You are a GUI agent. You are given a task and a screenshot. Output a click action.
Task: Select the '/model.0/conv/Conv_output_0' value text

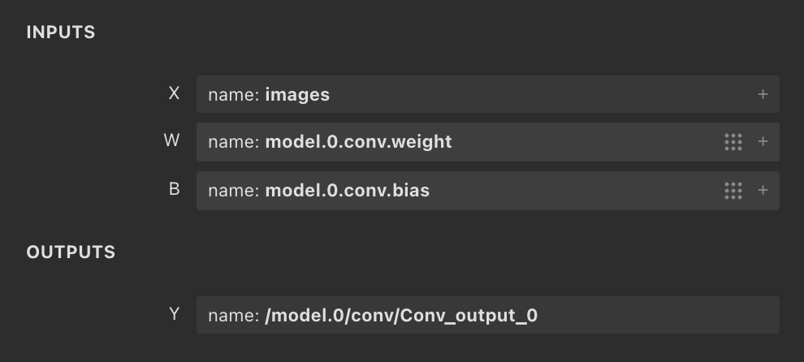[401, 315]
